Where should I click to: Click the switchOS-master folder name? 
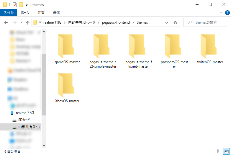point(210,62)
